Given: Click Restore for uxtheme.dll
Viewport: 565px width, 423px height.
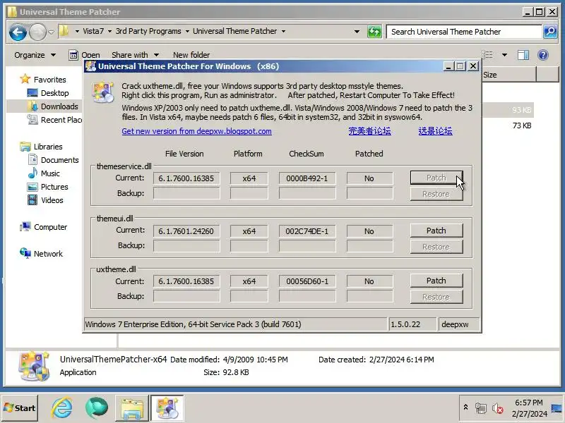Looking at the screenshot, I should click(436, 297).
